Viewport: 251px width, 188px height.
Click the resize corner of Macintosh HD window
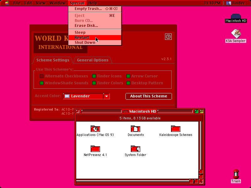point(201,181)
